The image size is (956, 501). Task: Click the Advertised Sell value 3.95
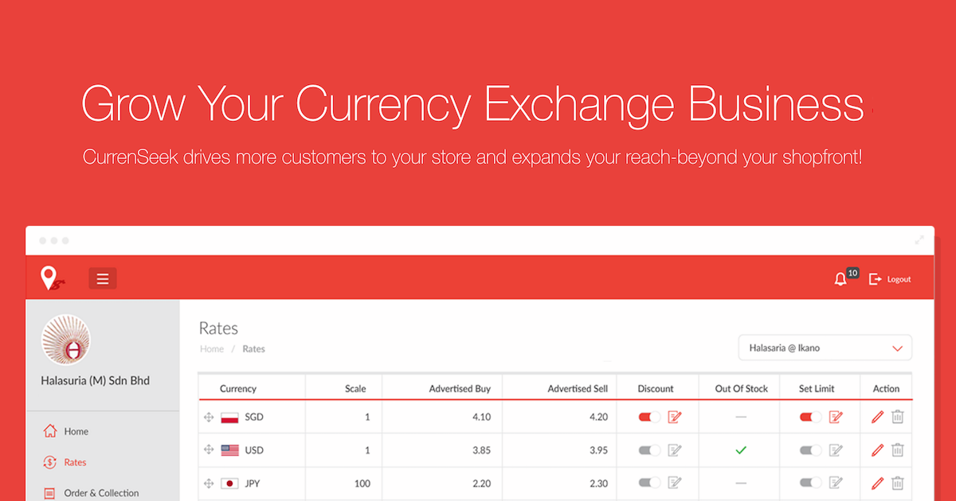(598, 450)
